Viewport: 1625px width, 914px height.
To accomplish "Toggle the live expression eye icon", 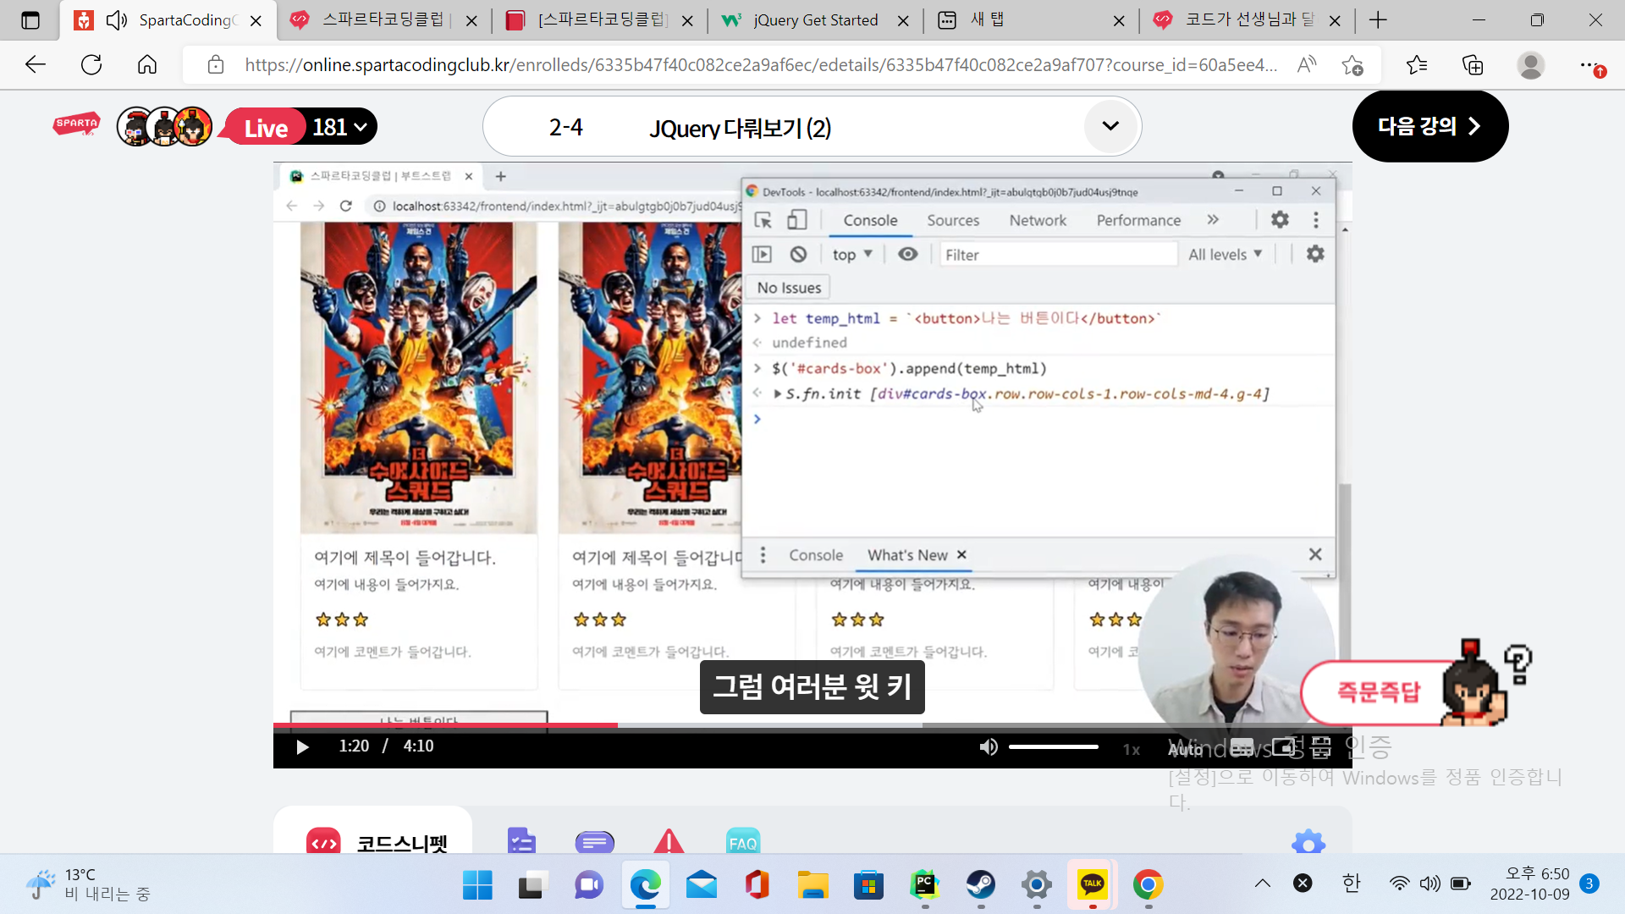I will coord(907,254).
